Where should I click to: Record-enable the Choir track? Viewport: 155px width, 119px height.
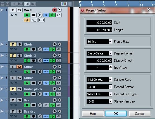(54, 44)
